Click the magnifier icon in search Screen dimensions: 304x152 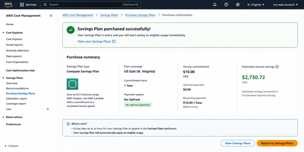[x=45, y=4]
